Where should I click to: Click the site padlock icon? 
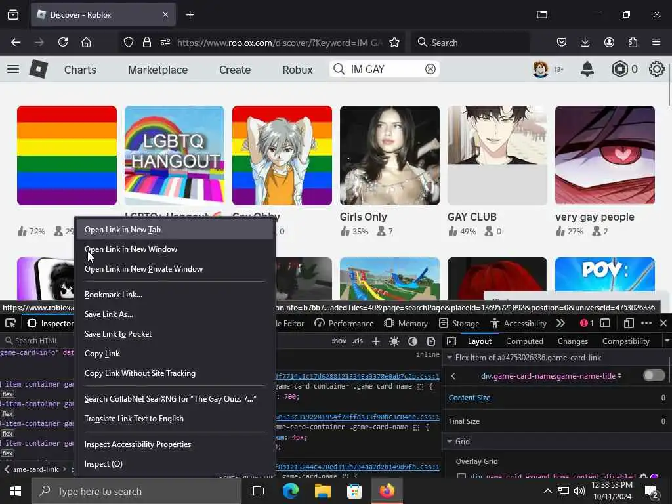147,43
